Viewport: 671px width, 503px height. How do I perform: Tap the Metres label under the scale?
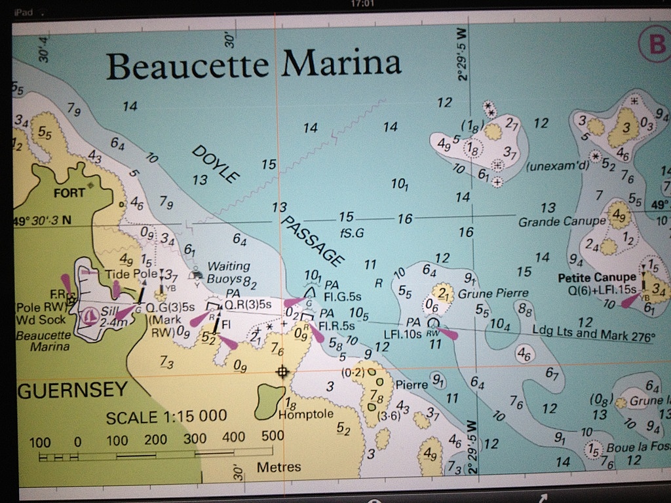(x=278, y=466)
